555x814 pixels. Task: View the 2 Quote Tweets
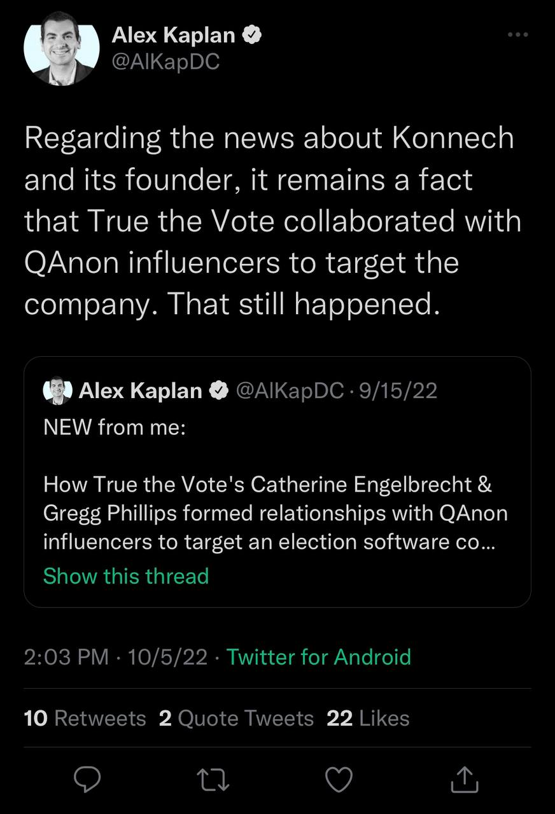(x=236, y=718)
